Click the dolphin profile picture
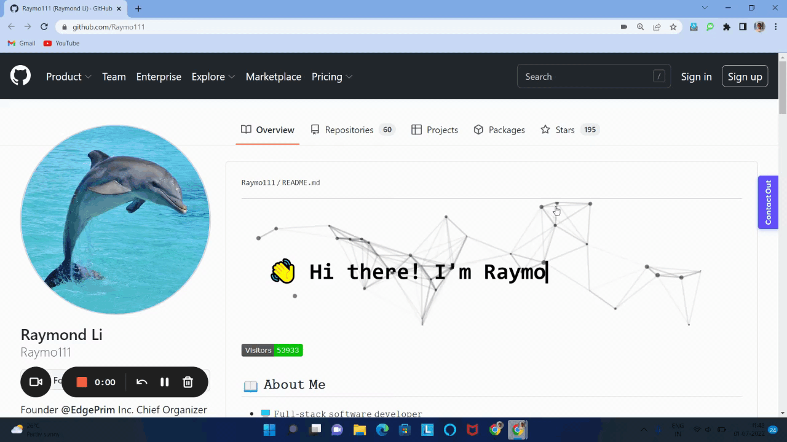The height and width of the screenshot is (442, 787). pos(116,220)
